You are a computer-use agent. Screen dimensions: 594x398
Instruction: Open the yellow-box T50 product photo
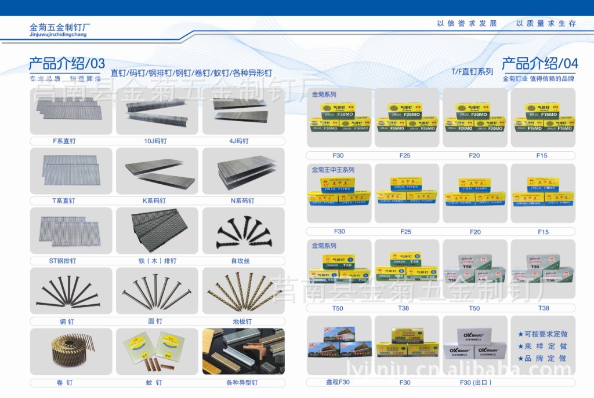pyautogui.click(x=339, y=269)
